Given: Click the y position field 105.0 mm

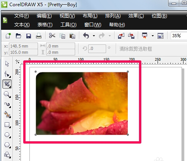Looking at the screenshot, I should click(23, 52).
